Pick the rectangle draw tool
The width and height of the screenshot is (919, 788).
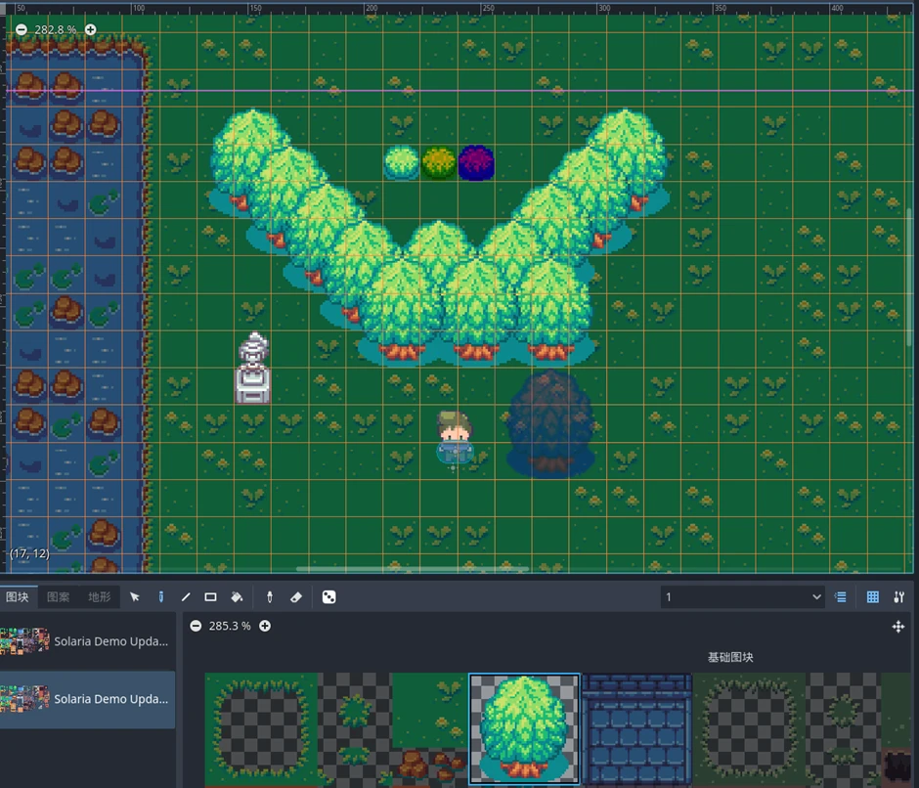point(210,596)
